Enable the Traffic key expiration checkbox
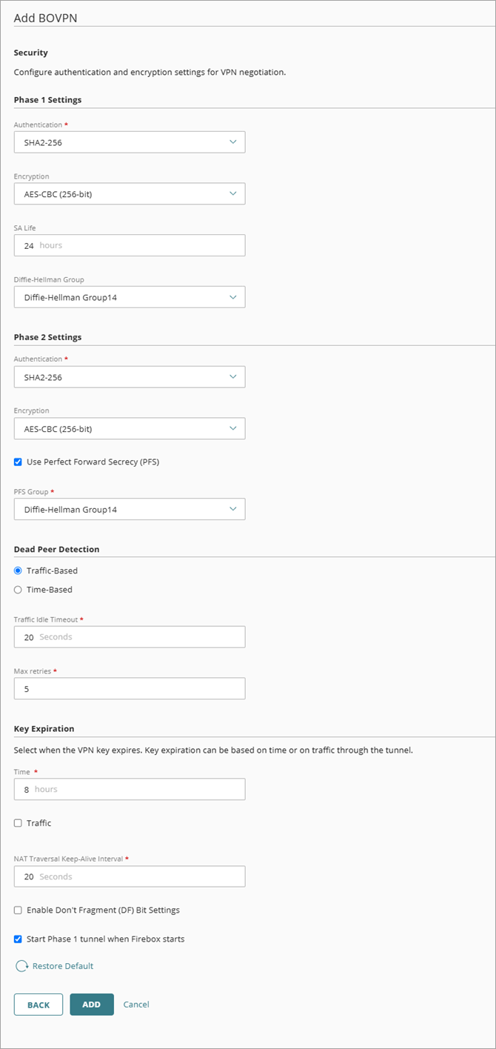 click(x=17, y=822)
